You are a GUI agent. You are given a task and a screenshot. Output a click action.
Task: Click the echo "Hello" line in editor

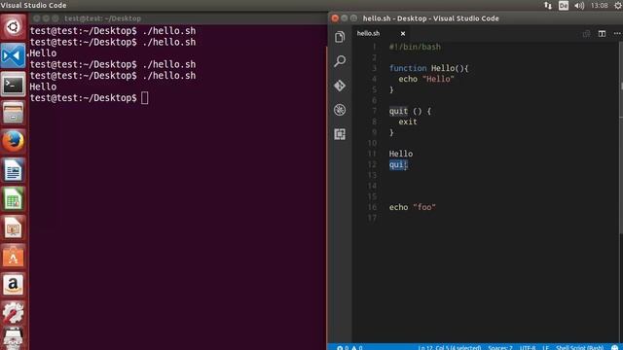point(426,79)
